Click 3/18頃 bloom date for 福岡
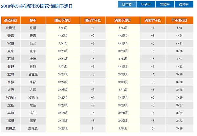Screen dimensions: 197x136 click(x=63, y=121)
